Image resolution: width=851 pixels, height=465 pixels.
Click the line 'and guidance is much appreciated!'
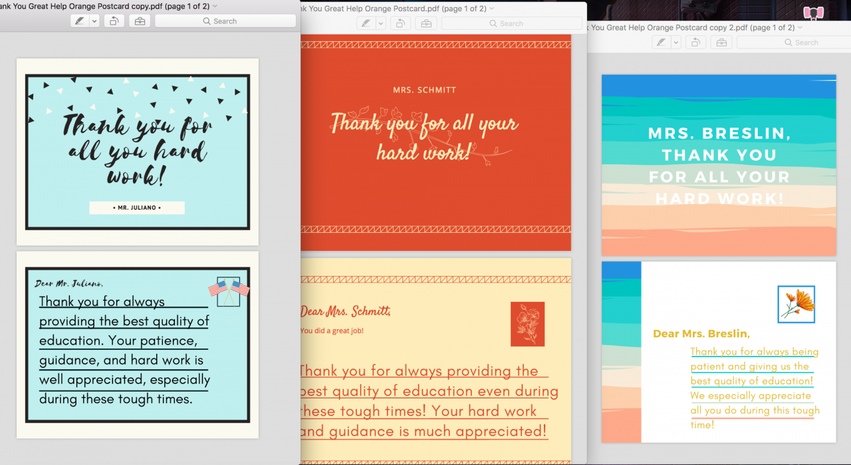tap(424, 431)
